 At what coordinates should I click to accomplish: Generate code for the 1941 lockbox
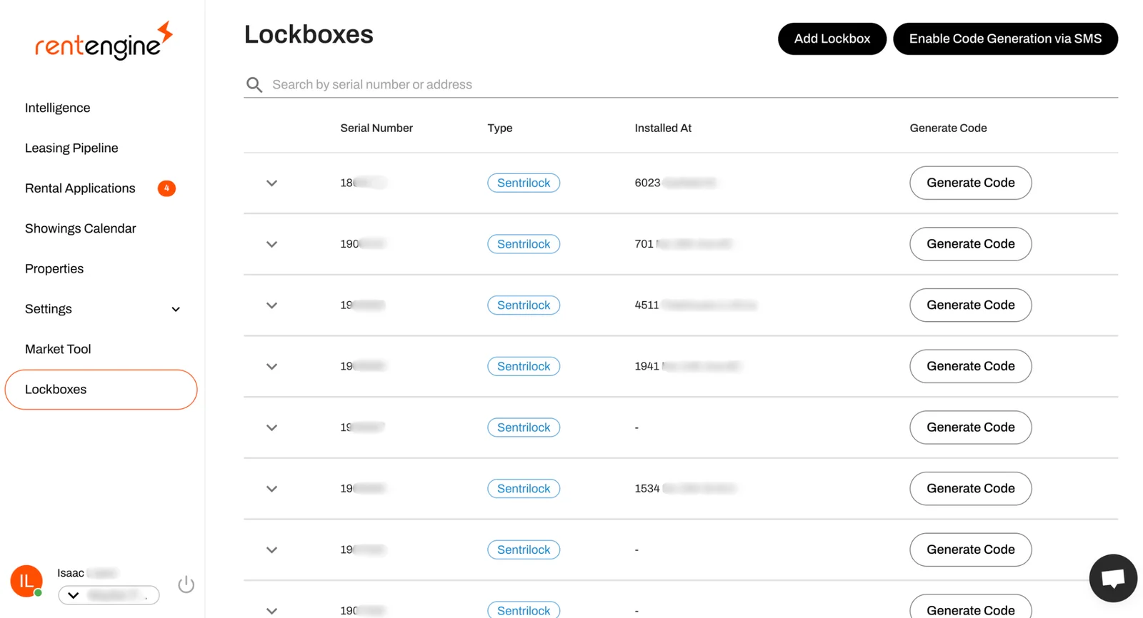[970, 366]
